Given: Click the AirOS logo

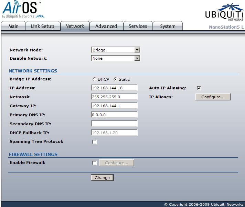Looking at the screenshot, I should pyautogui.click(x=23, y=9).
